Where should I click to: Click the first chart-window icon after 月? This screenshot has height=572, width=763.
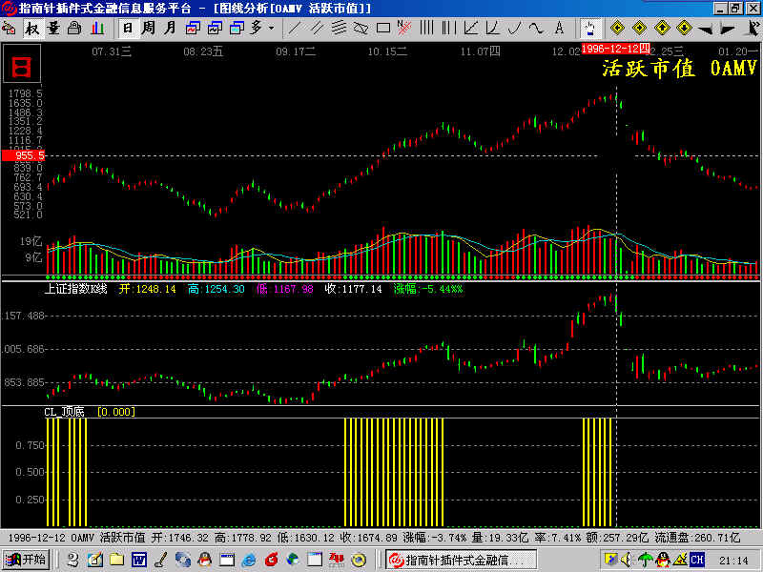click(193, 29)
